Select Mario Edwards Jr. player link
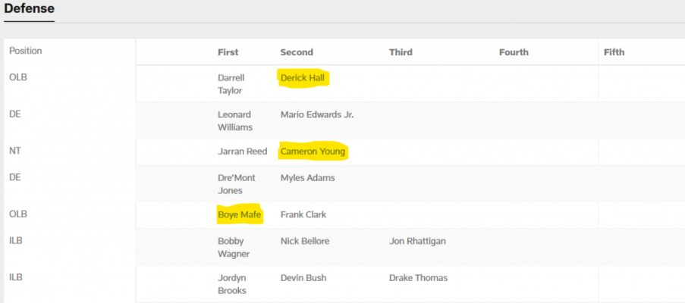 [317, 115]
